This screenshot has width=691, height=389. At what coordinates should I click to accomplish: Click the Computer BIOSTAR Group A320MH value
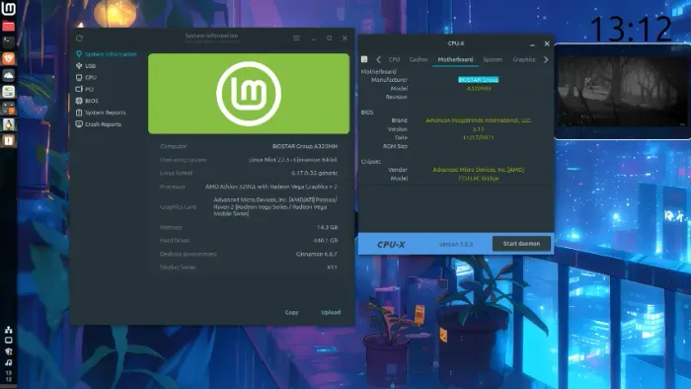[x=304, y=146]
